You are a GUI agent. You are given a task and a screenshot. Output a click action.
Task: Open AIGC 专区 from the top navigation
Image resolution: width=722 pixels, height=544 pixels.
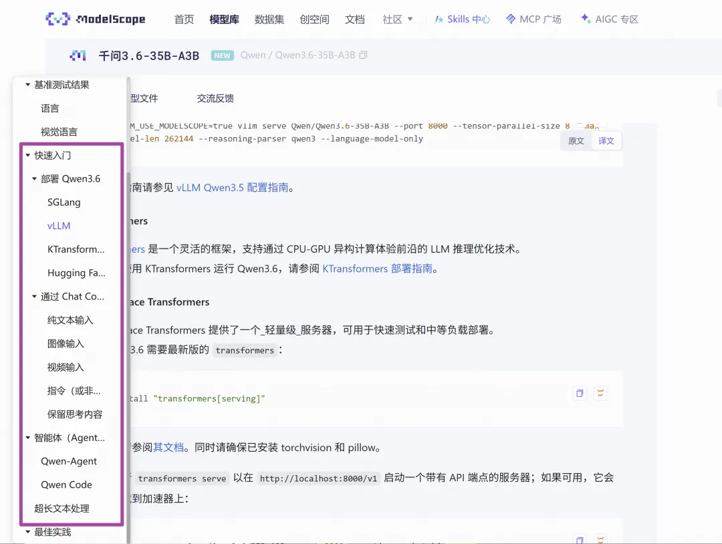pyautogui.click(x=609, y=19)
